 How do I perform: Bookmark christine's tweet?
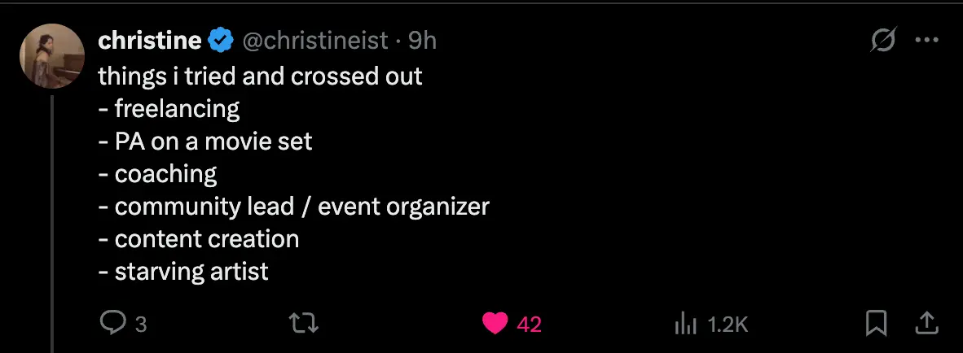[x=876, y=324]
